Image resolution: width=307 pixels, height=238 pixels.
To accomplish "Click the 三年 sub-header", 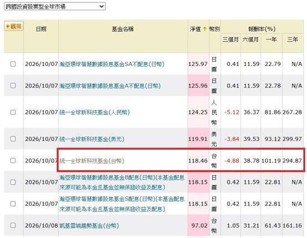I will [293, 39].
